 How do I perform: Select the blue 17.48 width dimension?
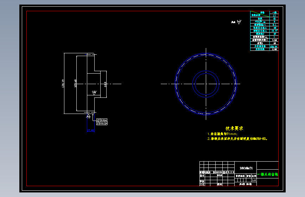[x=91, y=130]
